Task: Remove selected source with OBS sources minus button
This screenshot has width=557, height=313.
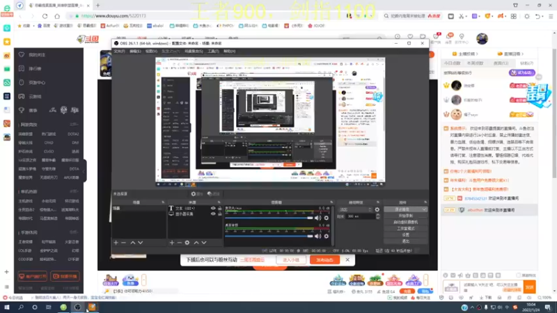Action: pos(180,243)
